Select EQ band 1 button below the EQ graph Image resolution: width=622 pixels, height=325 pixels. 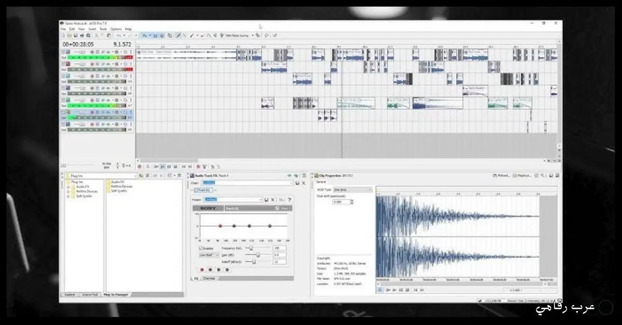click(202, 269)
